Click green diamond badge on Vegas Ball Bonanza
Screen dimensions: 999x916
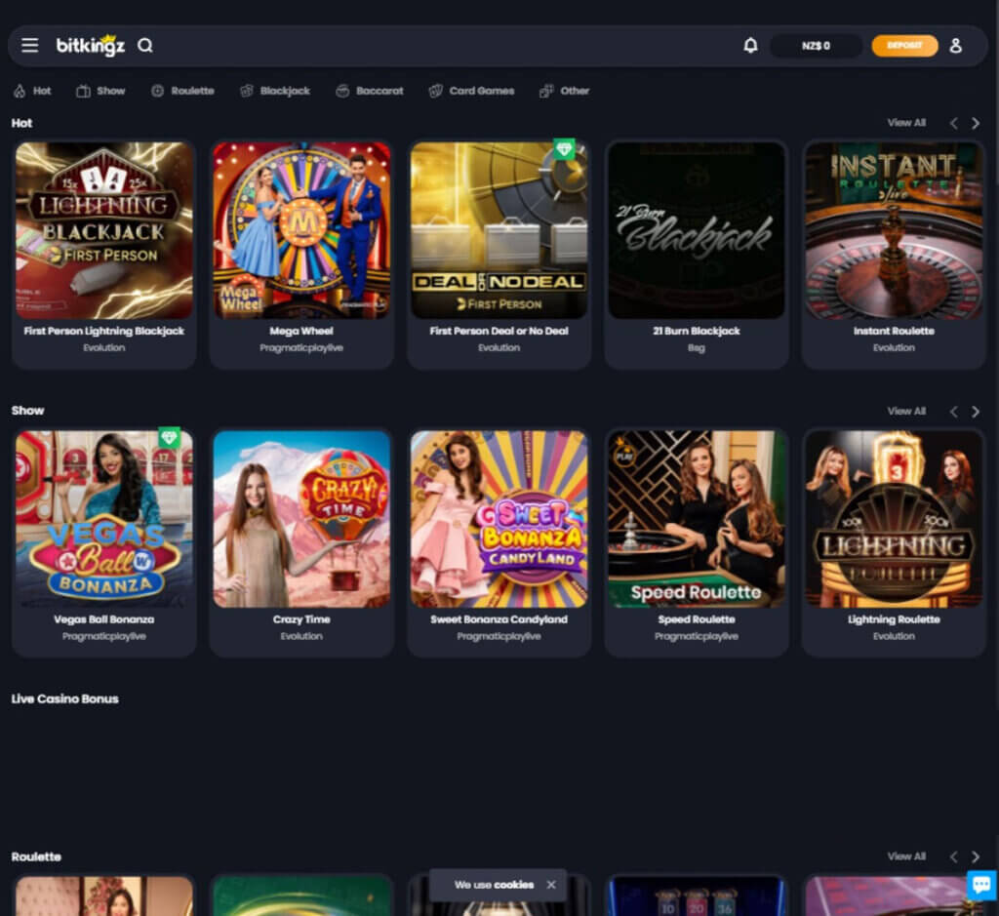click(x=169, y=438)
